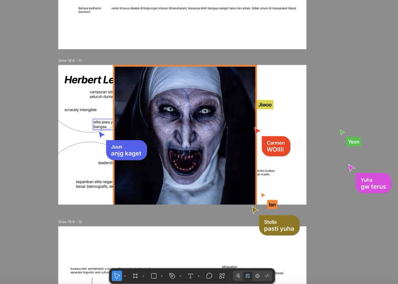Open the Frame tool options dropdown

coord(143,276)
